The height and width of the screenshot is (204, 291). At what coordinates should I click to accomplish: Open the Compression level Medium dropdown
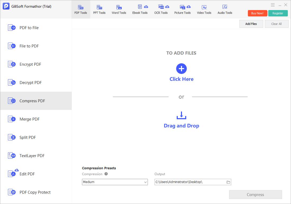[x=115, y=182]
